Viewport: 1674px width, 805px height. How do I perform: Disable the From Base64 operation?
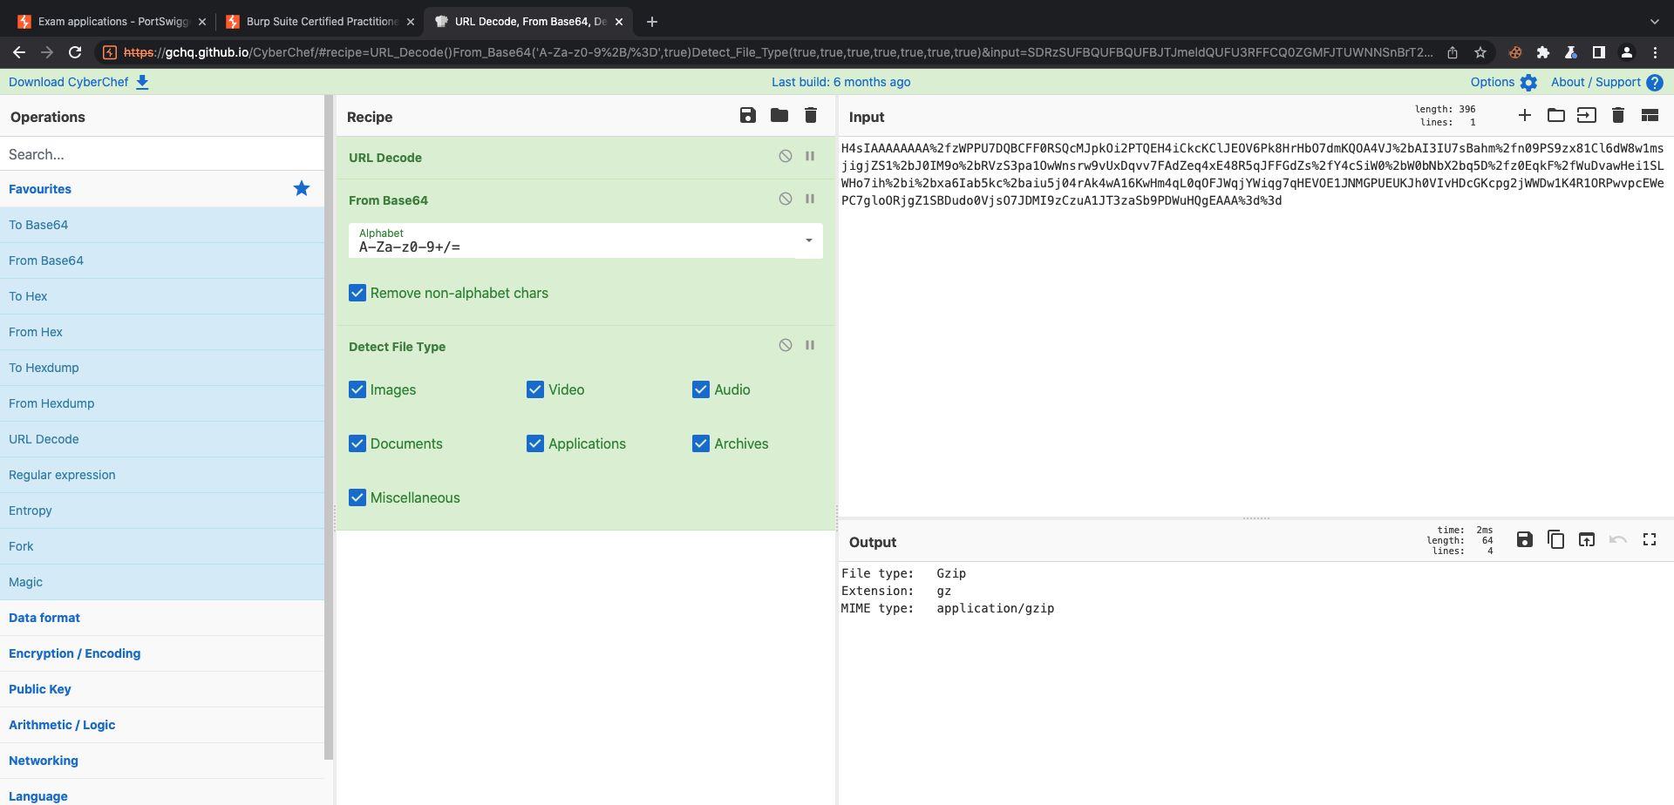tap(786, 199)
